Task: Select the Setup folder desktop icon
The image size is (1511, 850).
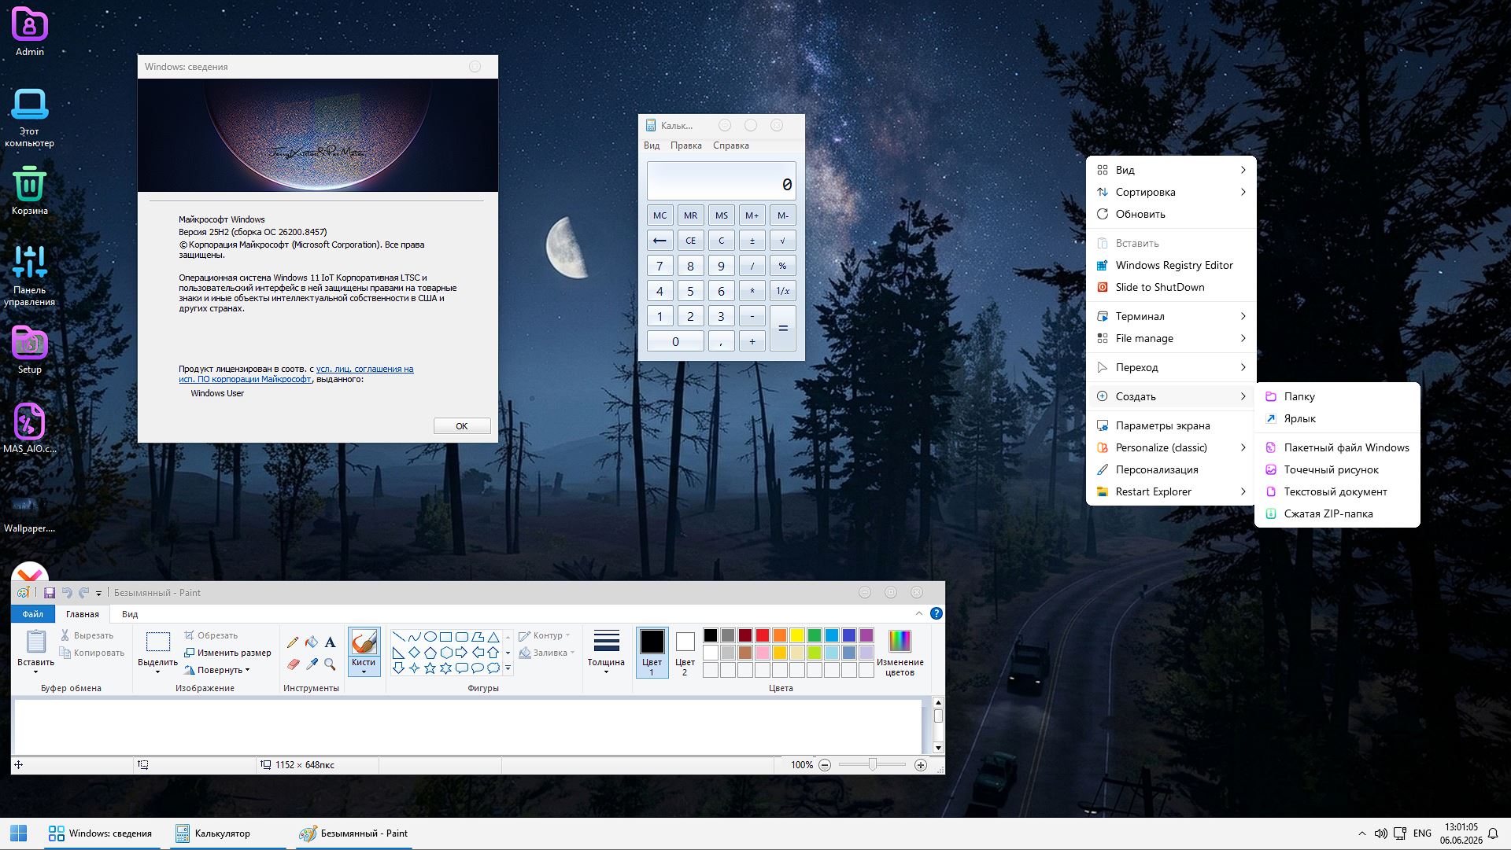Action: [x=30, y=350]
